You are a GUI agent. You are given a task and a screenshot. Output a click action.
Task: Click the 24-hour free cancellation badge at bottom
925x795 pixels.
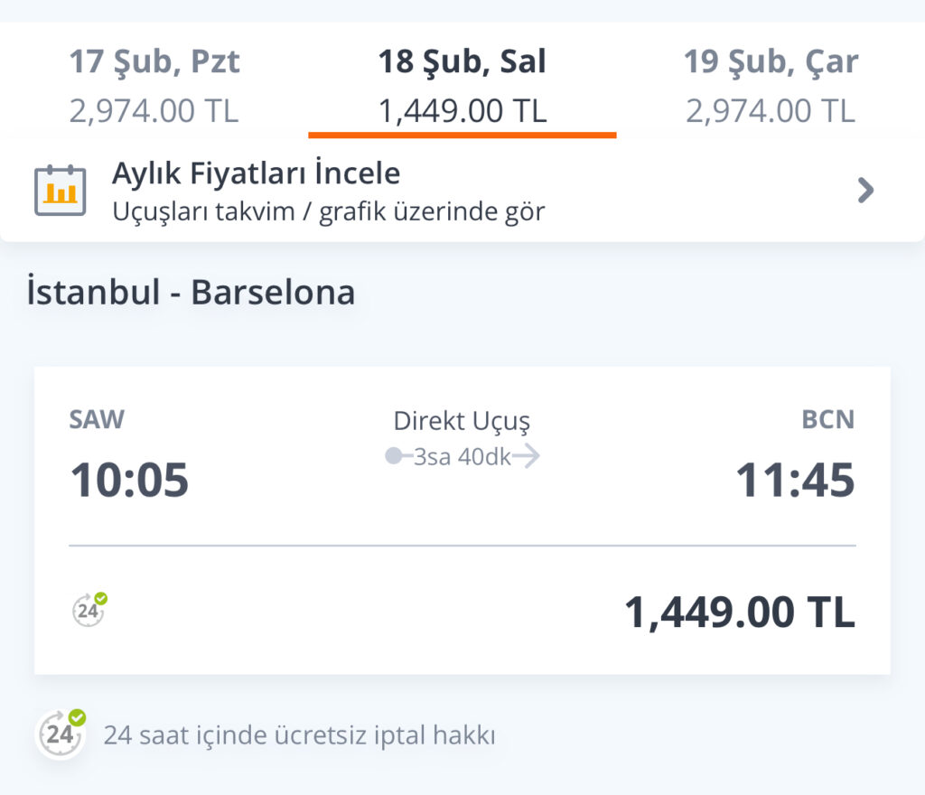pyautogui.click(x=61, y=733)
